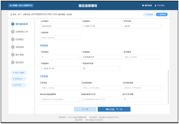Click the 操作指南 help icon in header

[x=143, y=6]
